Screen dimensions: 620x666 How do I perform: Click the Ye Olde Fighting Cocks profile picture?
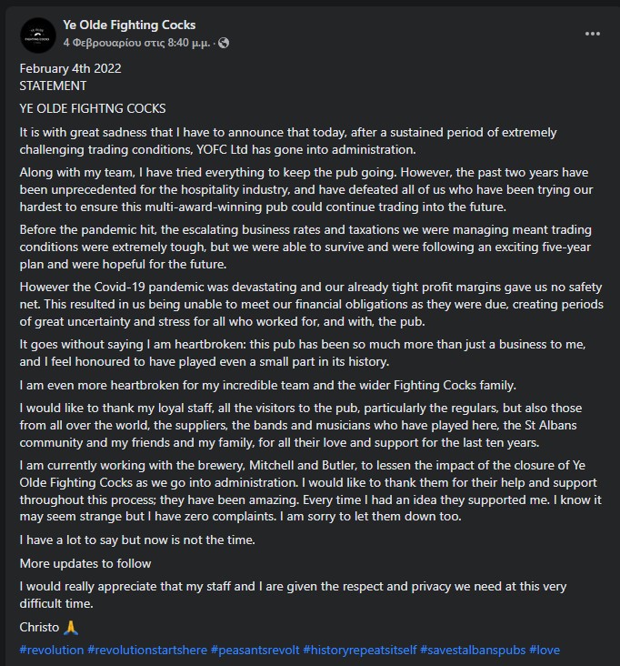pyautogui.click(x=38, y=35)
